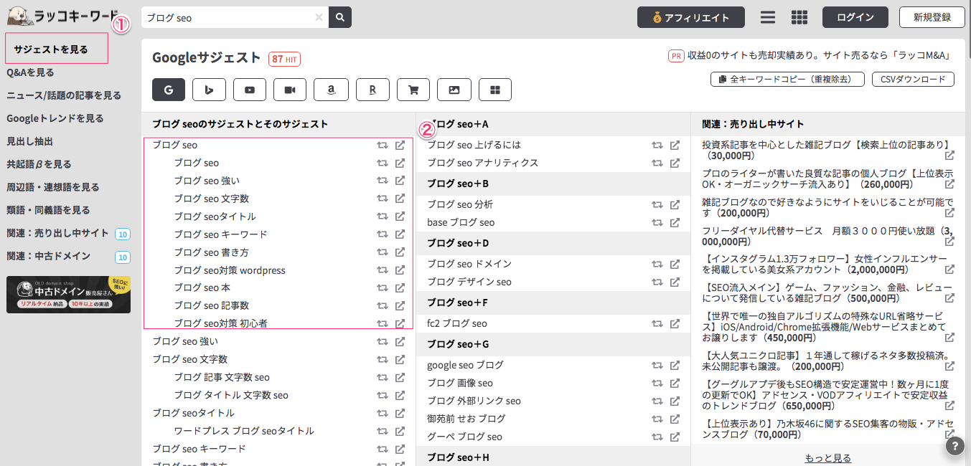The height and width of the screenshot is (466, 971).
Task: Click the re-search arrows icon for fc2 ブログ seo
Action: point(657,323)
